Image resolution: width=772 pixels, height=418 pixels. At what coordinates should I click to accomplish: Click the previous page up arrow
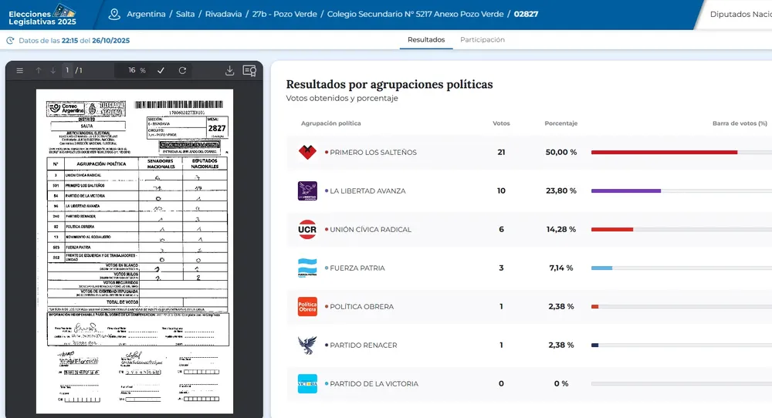point(39,70)
